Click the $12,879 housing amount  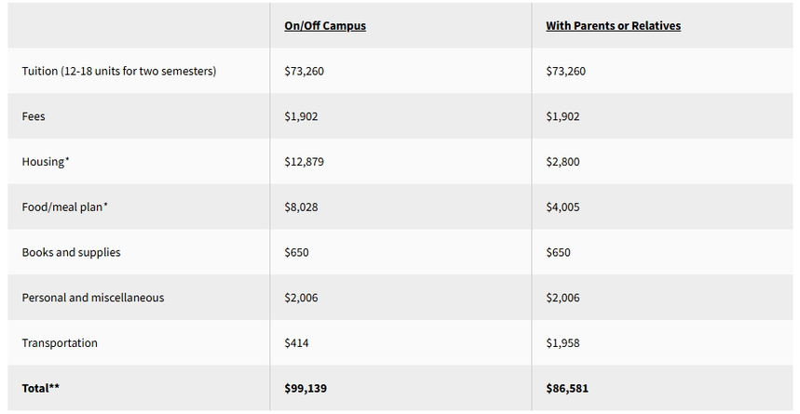(305, 162)
